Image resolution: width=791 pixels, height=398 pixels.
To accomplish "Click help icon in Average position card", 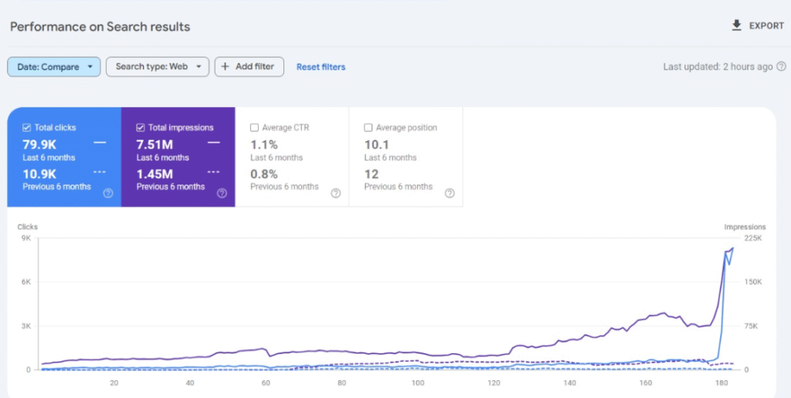I will [450, 194].
